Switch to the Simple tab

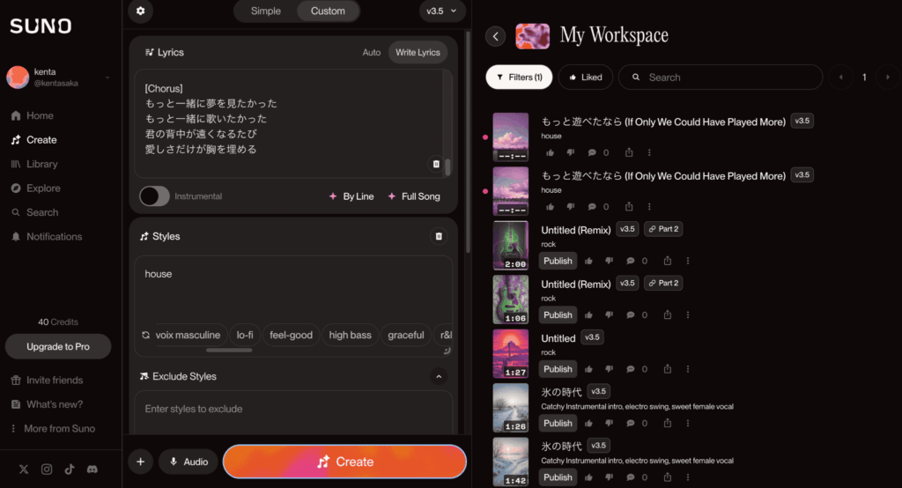(266, 11)
